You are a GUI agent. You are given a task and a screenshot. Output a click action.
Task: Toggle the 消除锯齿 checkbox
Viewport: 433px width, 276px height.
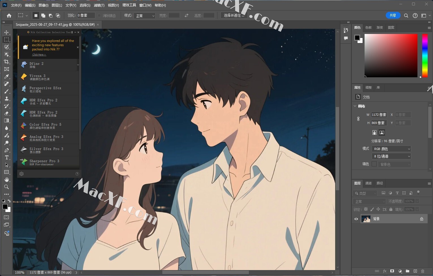(x=99, y=16)
